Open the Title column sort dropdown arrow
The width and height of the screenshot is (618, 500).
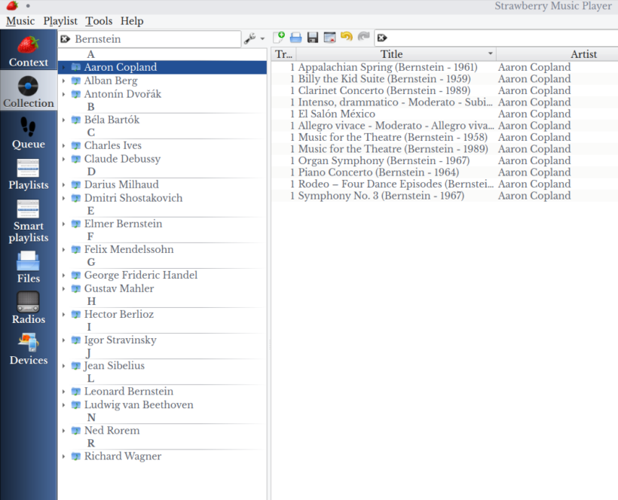(x=490, y=53)
